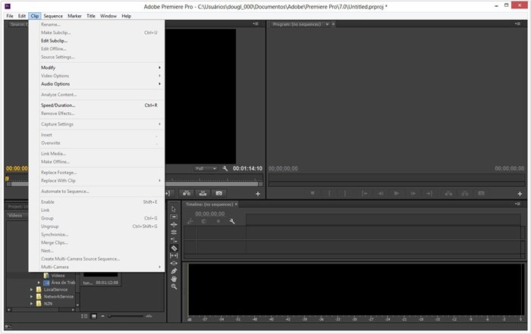Toggle Snap in the Timeline

[203, 221]
